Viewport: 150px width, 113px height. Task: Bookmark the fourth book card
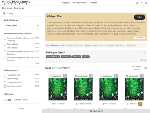click(x=142, y=76)
